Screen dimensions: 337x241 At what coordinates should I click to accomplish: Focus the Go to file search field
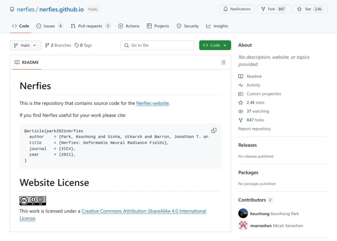tap(157, 45)
